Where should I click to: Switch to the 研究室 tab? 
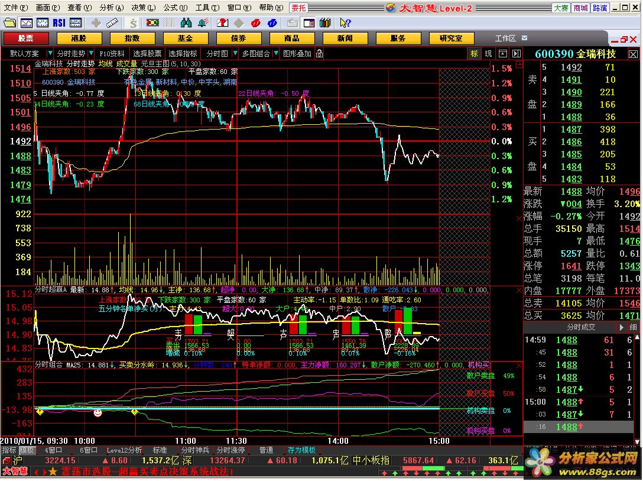451,38
